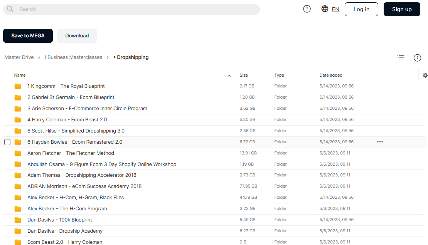428x245 pixels.
Task: Select ADRIAN Morrison eCom Success Academy 2018
Action: [x=84, y=186]
